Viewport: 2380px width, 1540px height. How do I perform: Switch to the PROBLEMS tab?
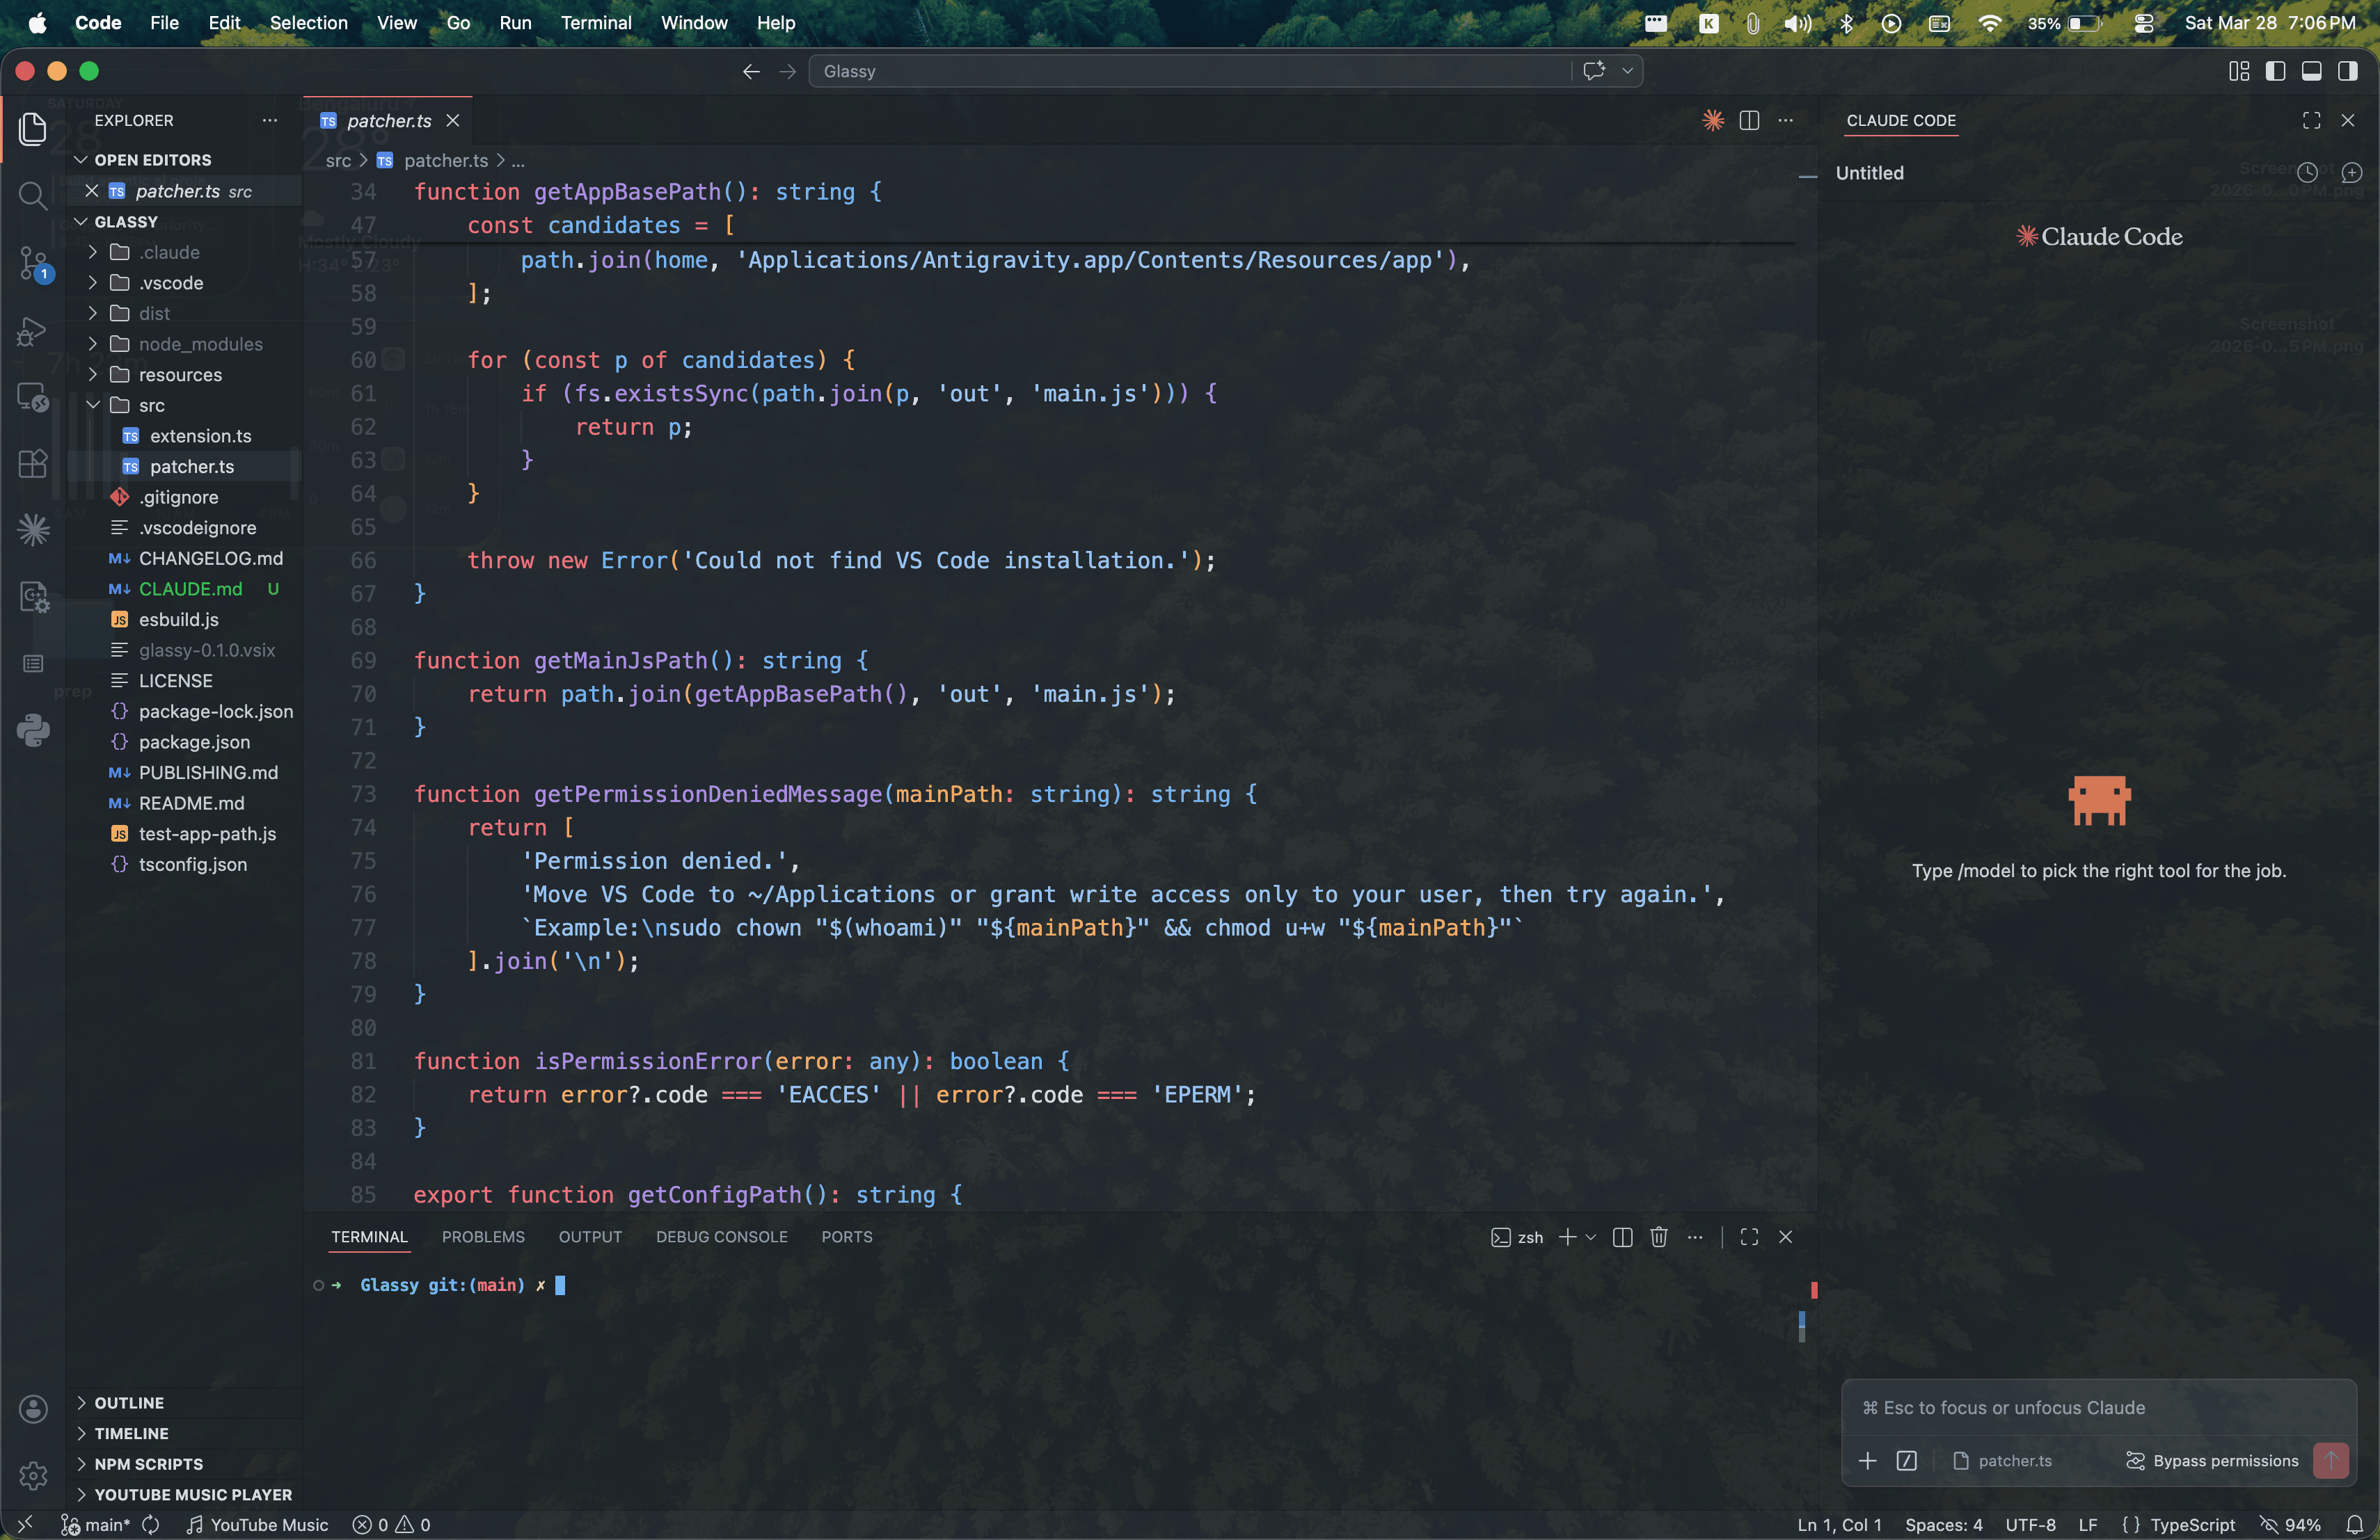pos(483,1236)
